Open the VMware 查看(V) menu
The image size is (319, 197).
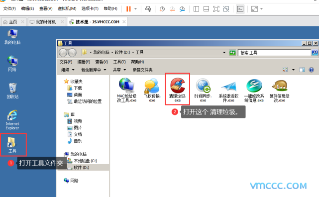pyautogui.click(x=46, y=8)
